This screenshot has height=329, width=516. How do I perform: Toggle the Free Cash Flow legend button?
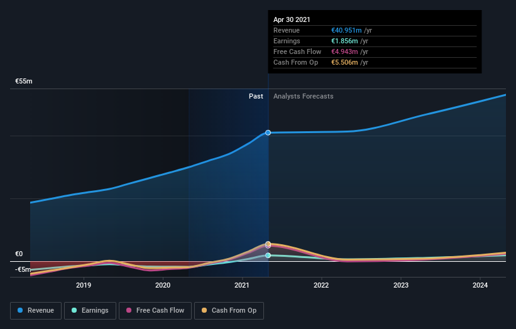pyautogui.click(x=155, y=311)
